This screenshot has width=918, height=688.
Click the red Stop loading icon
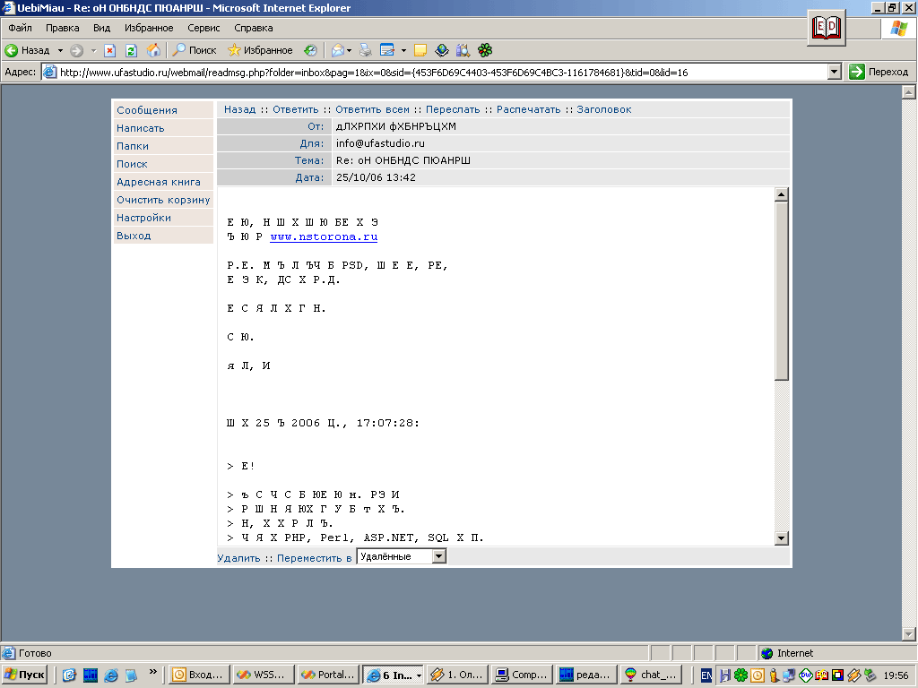click(x=108, y=49)
